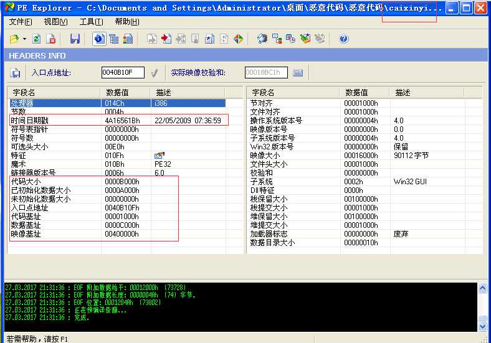Image resolution: width=491 pixels, height=343 pixels.
Task: Select the 操作系统版本号 row
Action: click(357, 121)
